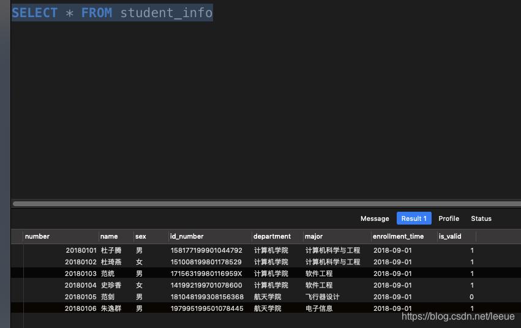Select id_number cell 17156319980116959X

coord(206,274)
